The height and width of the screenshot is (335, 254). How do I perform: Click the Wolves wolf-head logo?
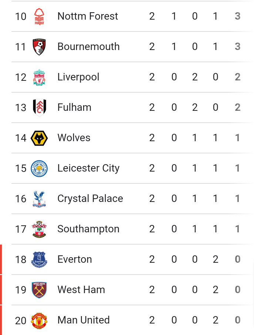tap(39, 138)
